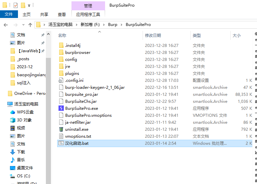
Task: Open OneDrive - Personal in the sidebar
Action: (x=27, y=93)
